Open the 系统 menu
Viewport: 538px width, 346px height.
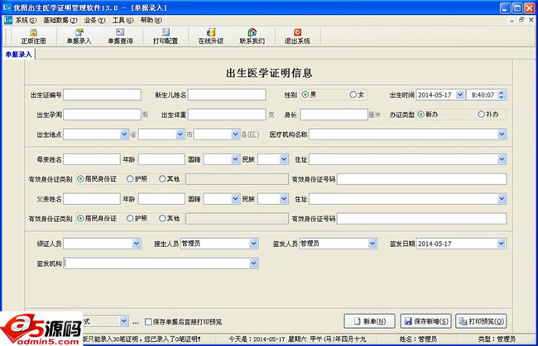point(26,20)
